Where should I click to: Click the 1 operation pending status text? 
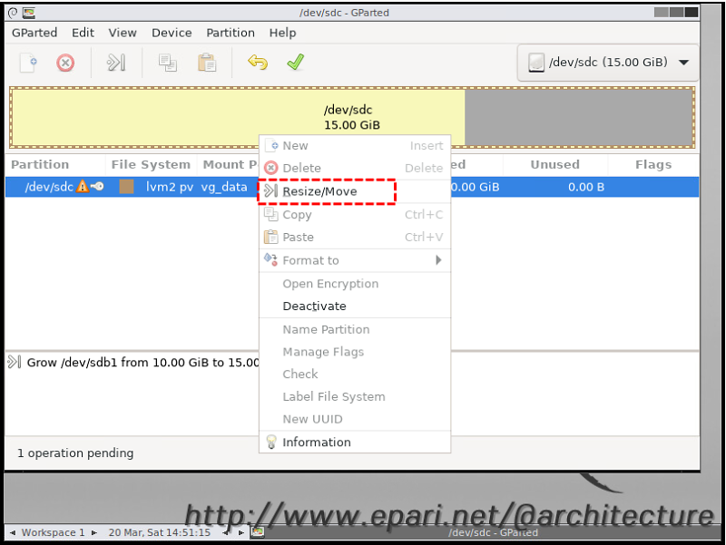pyautogui.click(x=75, y=453)
